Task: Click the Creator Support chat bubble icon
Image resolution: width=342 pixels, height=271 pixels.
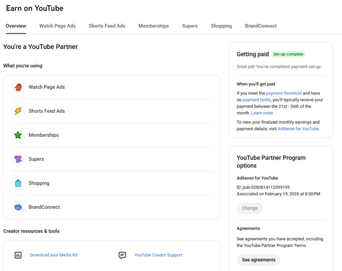Action: point(122,255)
